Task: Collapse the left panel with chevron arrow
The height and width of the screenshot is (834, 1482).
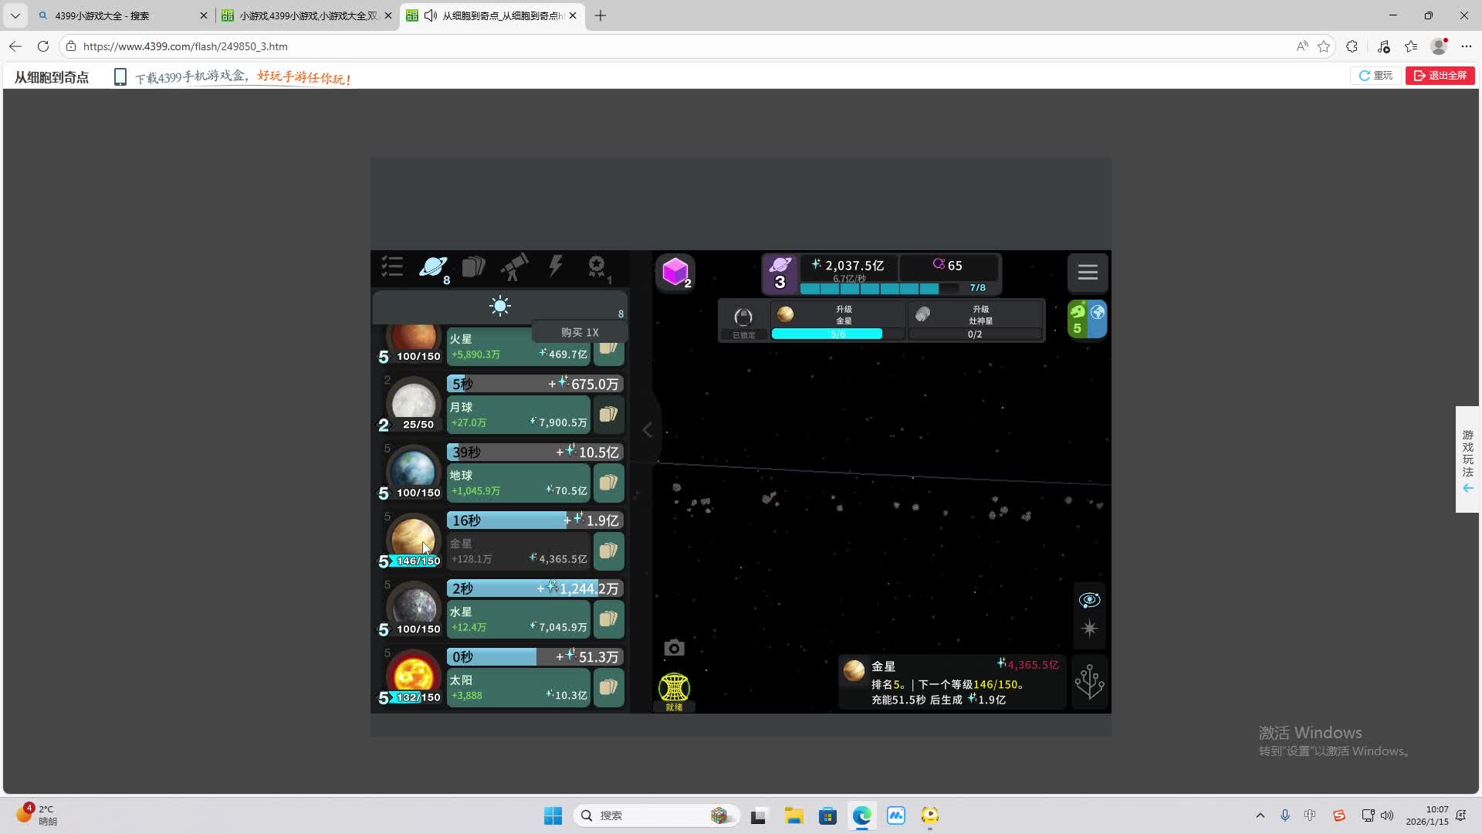Action: pyautogui.click(x=648, y=430)
